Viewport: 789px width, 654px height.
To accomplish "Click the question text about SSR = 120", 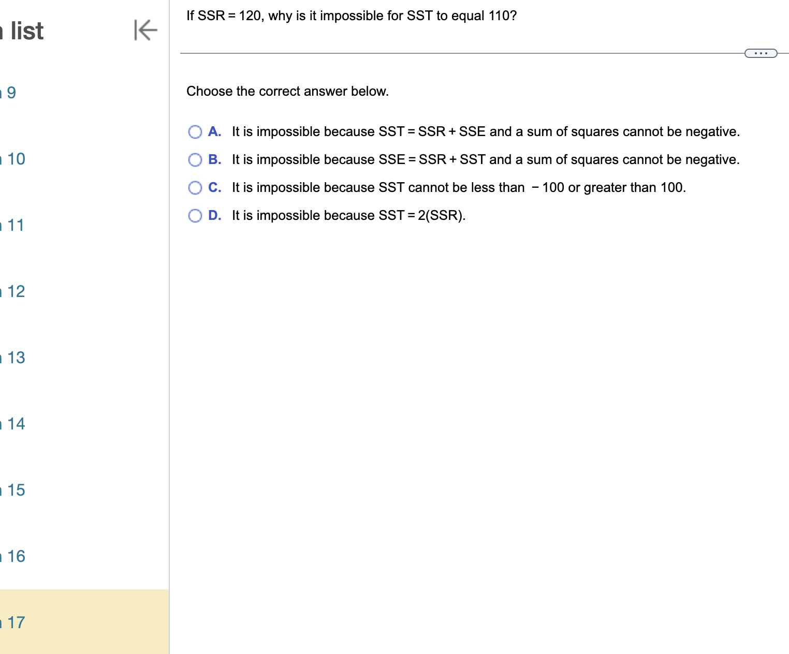I will (x=351, y=16).
